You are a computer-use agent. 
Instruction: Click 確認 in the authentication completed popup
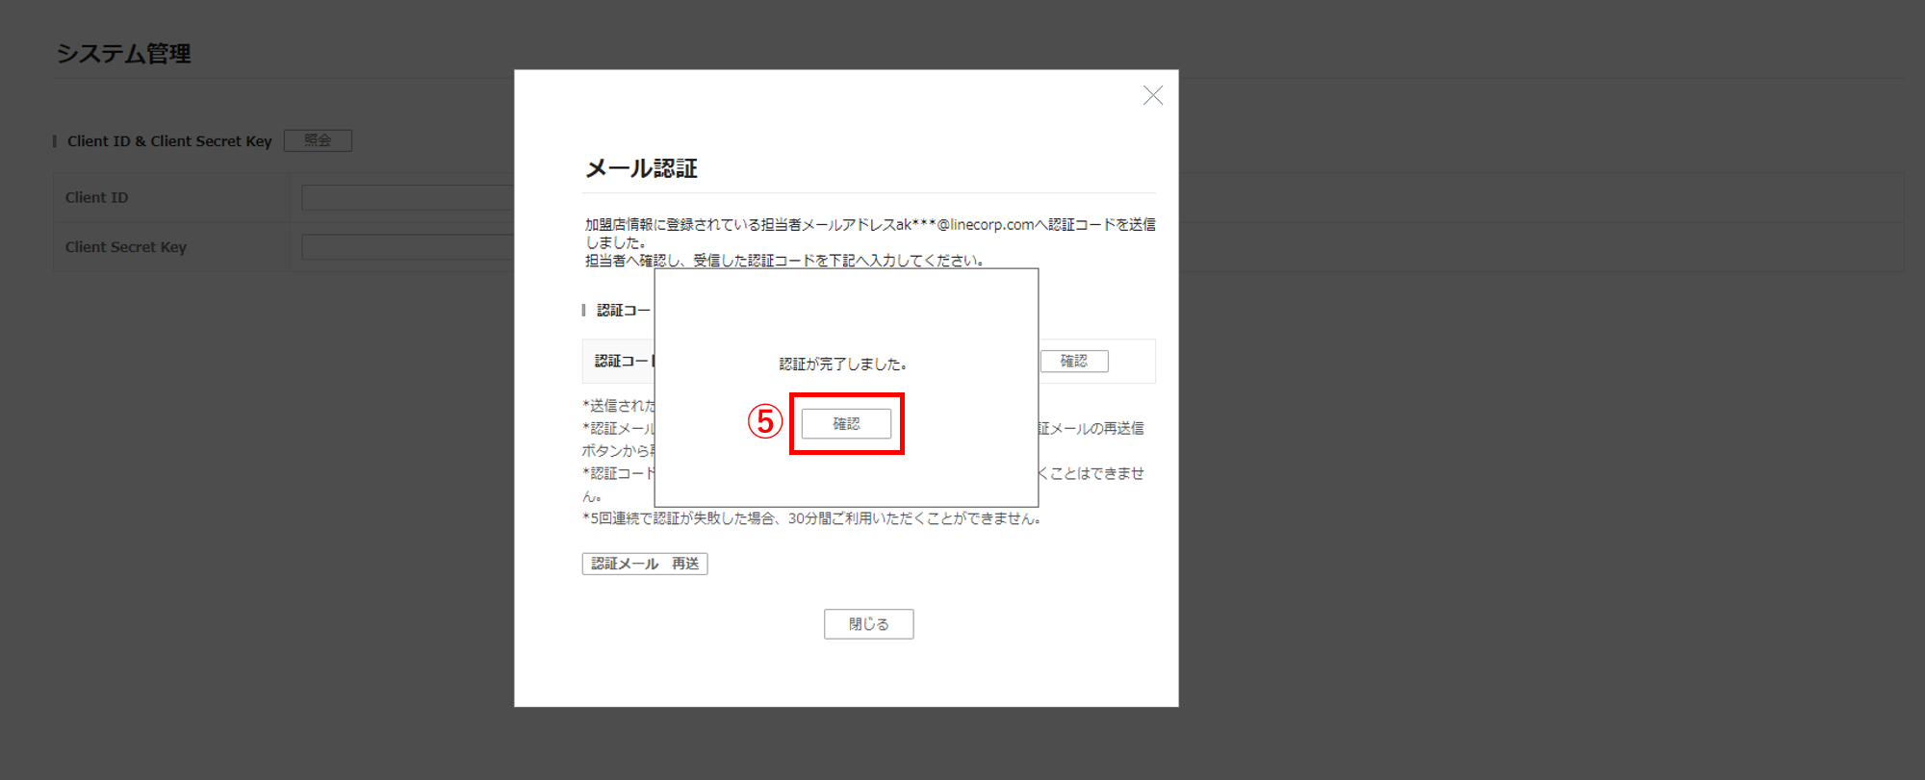pos(846,424)
